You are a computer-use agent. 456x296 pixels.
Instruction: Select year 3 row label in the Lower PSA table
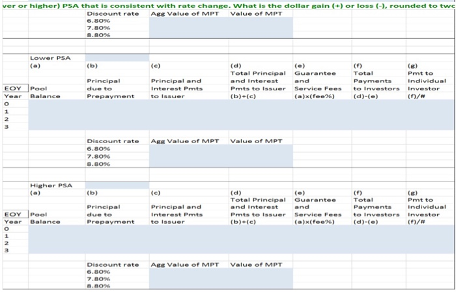(x=7, y=127)
